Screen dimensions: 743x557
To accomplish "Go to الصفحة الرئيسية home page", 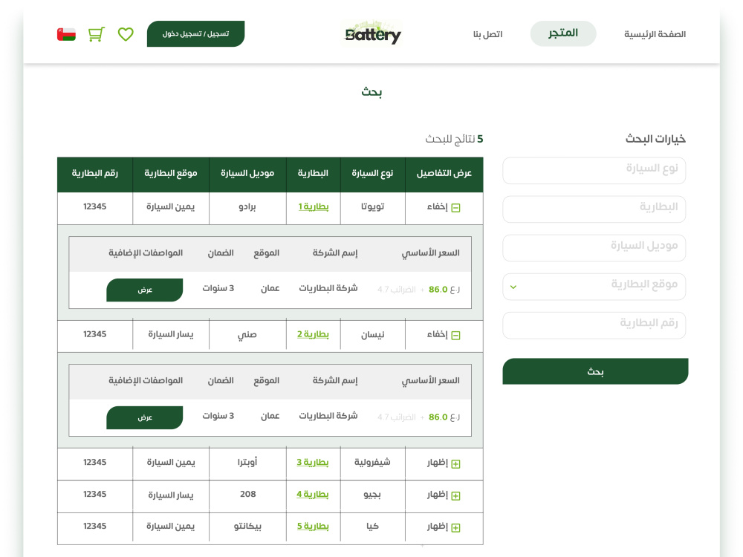I will (x=655, y=34).
